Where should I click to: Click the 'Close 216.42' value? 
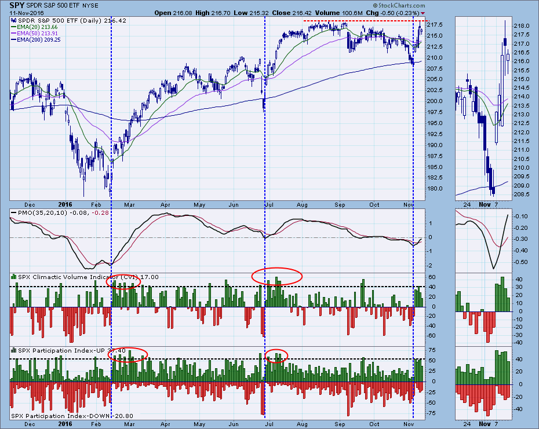pyautogui.click(x=292, y=13)
